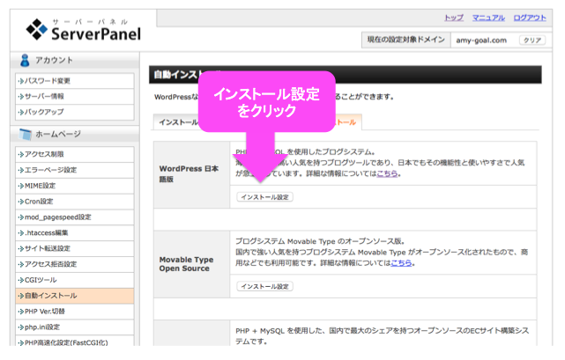Image resolution: width=565 pixels, height=360 pixels.
Task: Open the password change menu item
Action: tap(75, 81)
